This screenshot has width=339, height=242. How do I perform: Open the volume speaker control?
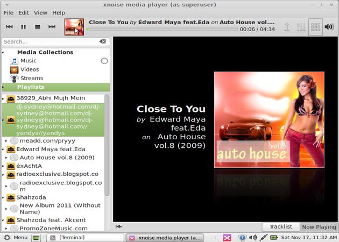[329, 27]
